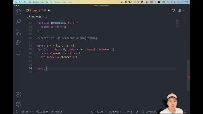Open the Manage settings gear icon
The height and width of the screenshot is (114, 203).
click(x=18, y=104)
